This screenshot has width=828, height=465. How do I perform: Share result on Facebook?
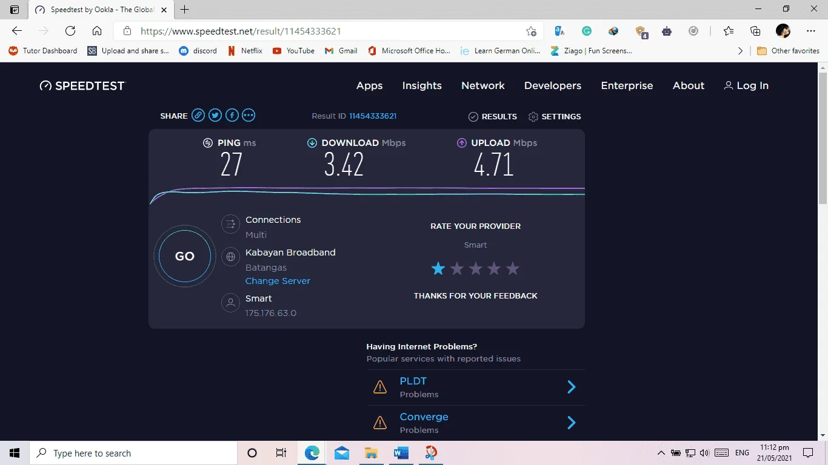(x=232, y=116)
